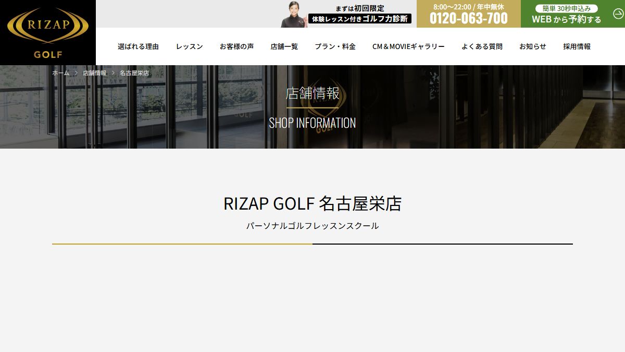Image resolution: width=625 pixels, height=352 pixels.
Task: Click パーソナルゴルフレッスンスクール subtitle text
Action: click(312, 226)
